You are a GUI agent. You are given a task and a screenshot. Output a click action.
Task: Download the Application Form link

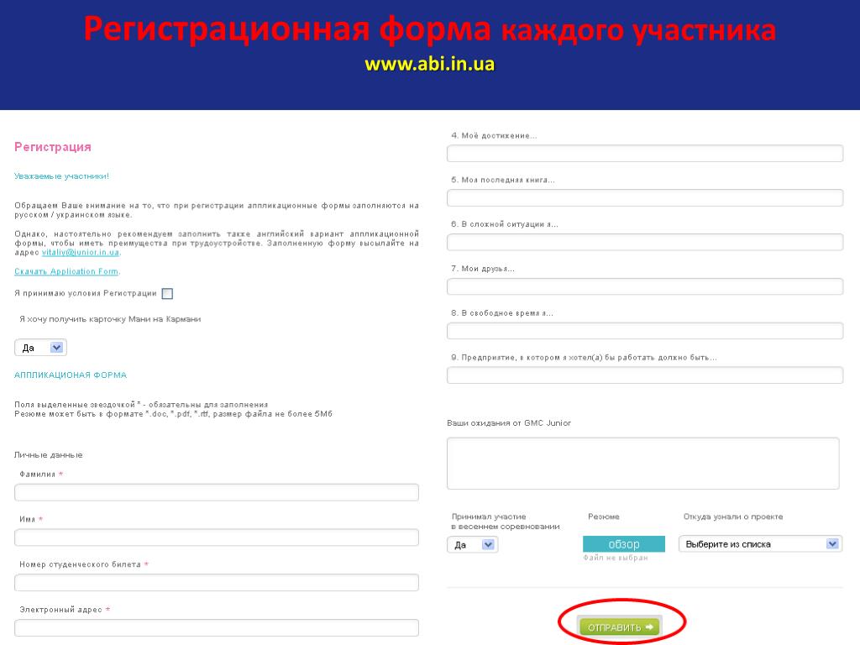click(x=66, y=271)
